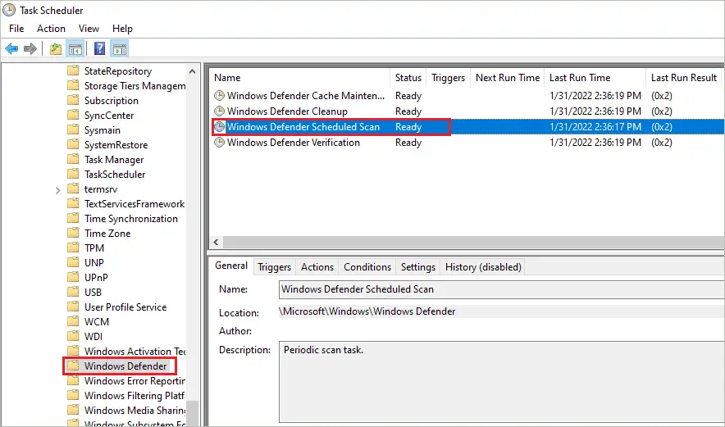Select the User Profile Service folder
This screenshot has width=725, height=427.
125,307
